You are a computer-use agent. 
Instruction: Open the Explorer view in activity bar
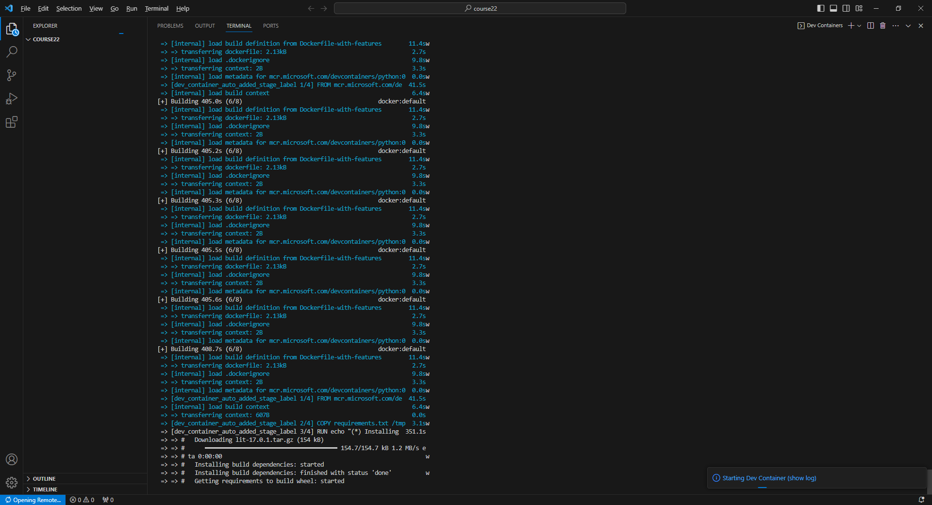12,29
